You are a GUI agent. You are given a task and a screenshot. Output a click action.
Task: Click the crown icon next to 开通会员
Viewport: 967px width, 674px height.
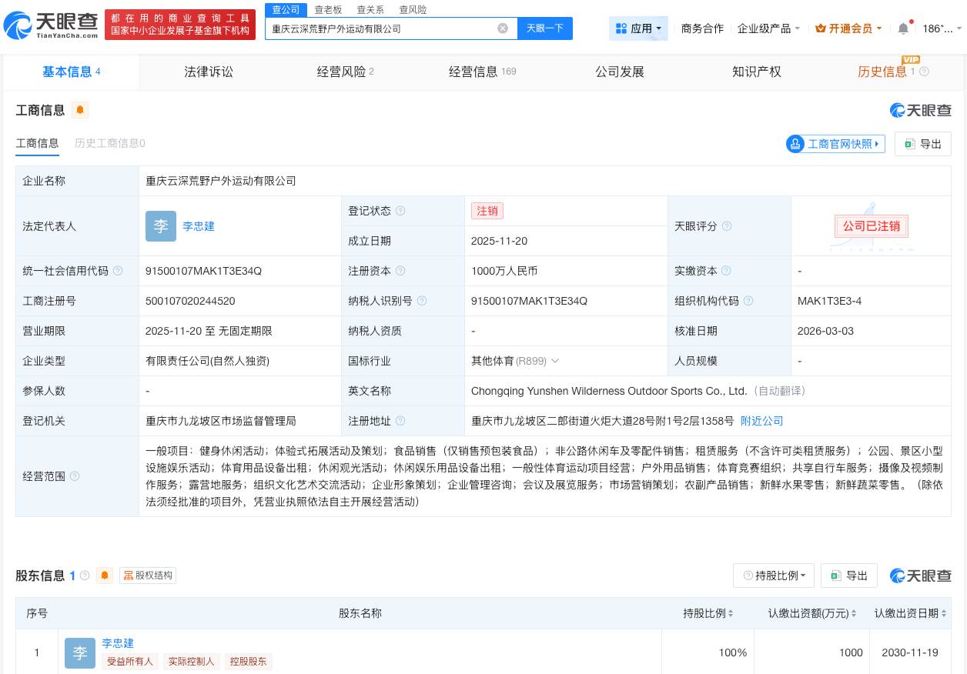pos(820,28)
